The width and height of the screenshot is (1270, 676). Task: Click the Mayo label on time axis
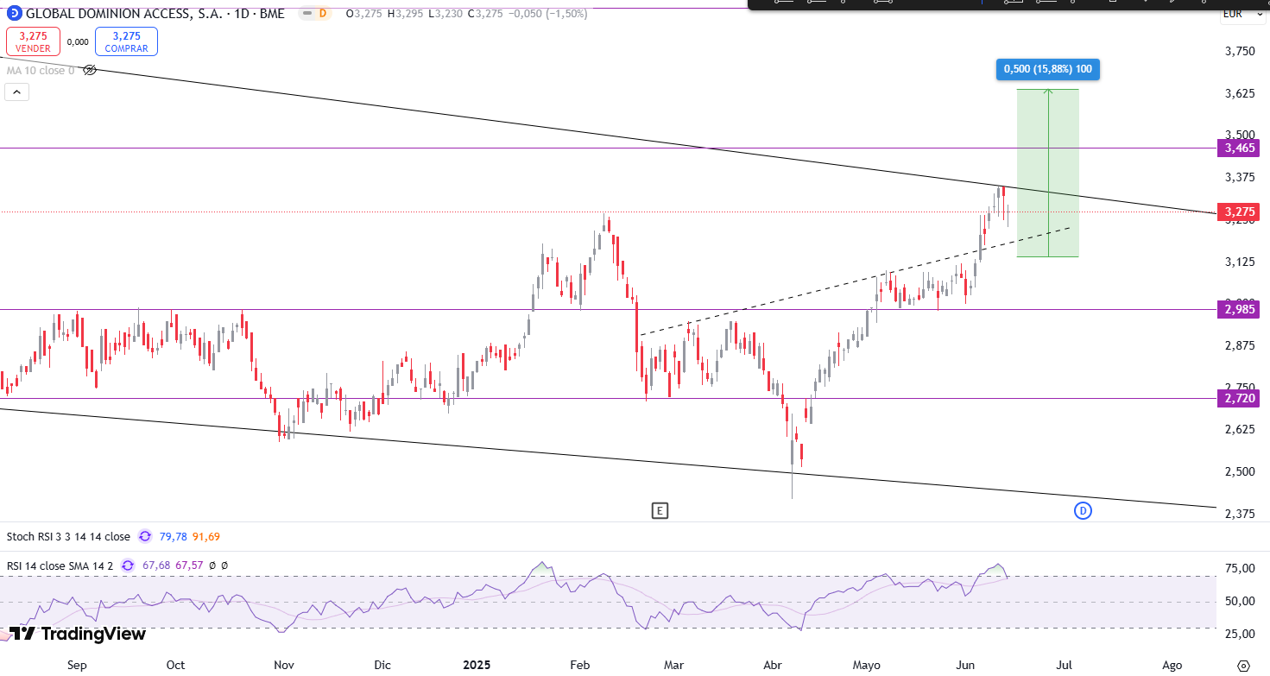coord(867,666)
